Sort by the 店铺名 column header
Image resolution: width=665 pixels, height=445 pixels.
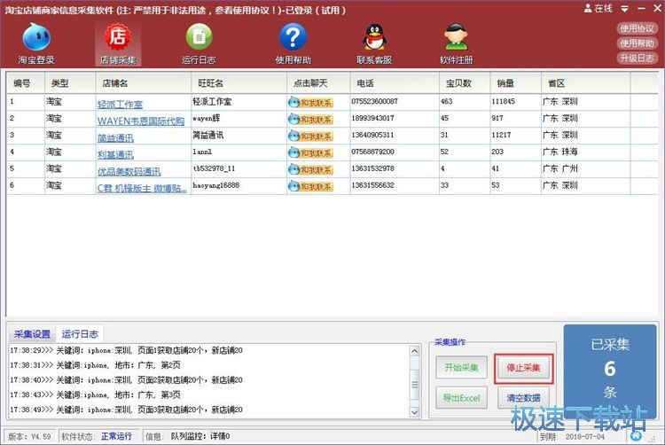tap(144, 83)
